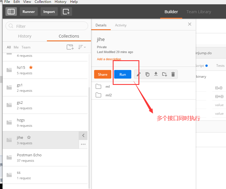Open the View menu

pos(27,2)
